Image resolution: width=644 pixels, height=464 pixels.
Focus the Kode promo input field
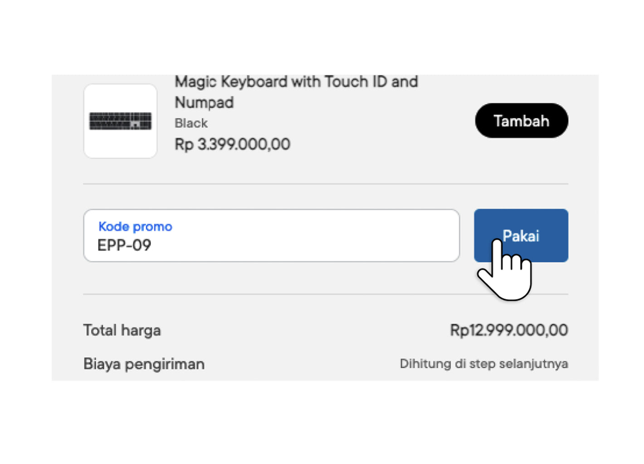coord(272,236)
